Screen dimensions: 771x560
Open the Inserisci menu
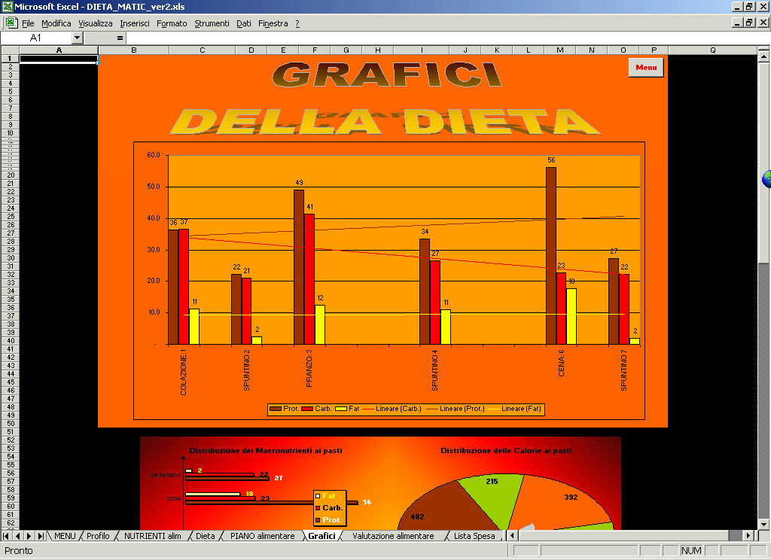pos(135,23)
